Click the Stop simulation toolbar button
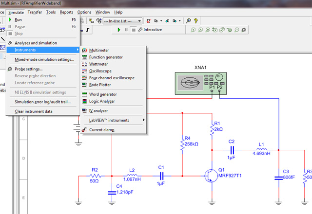 pos(134,30)
